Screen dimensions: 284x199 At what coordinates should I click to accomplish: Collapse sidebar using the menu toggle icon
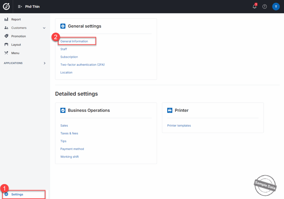(20, 7)
